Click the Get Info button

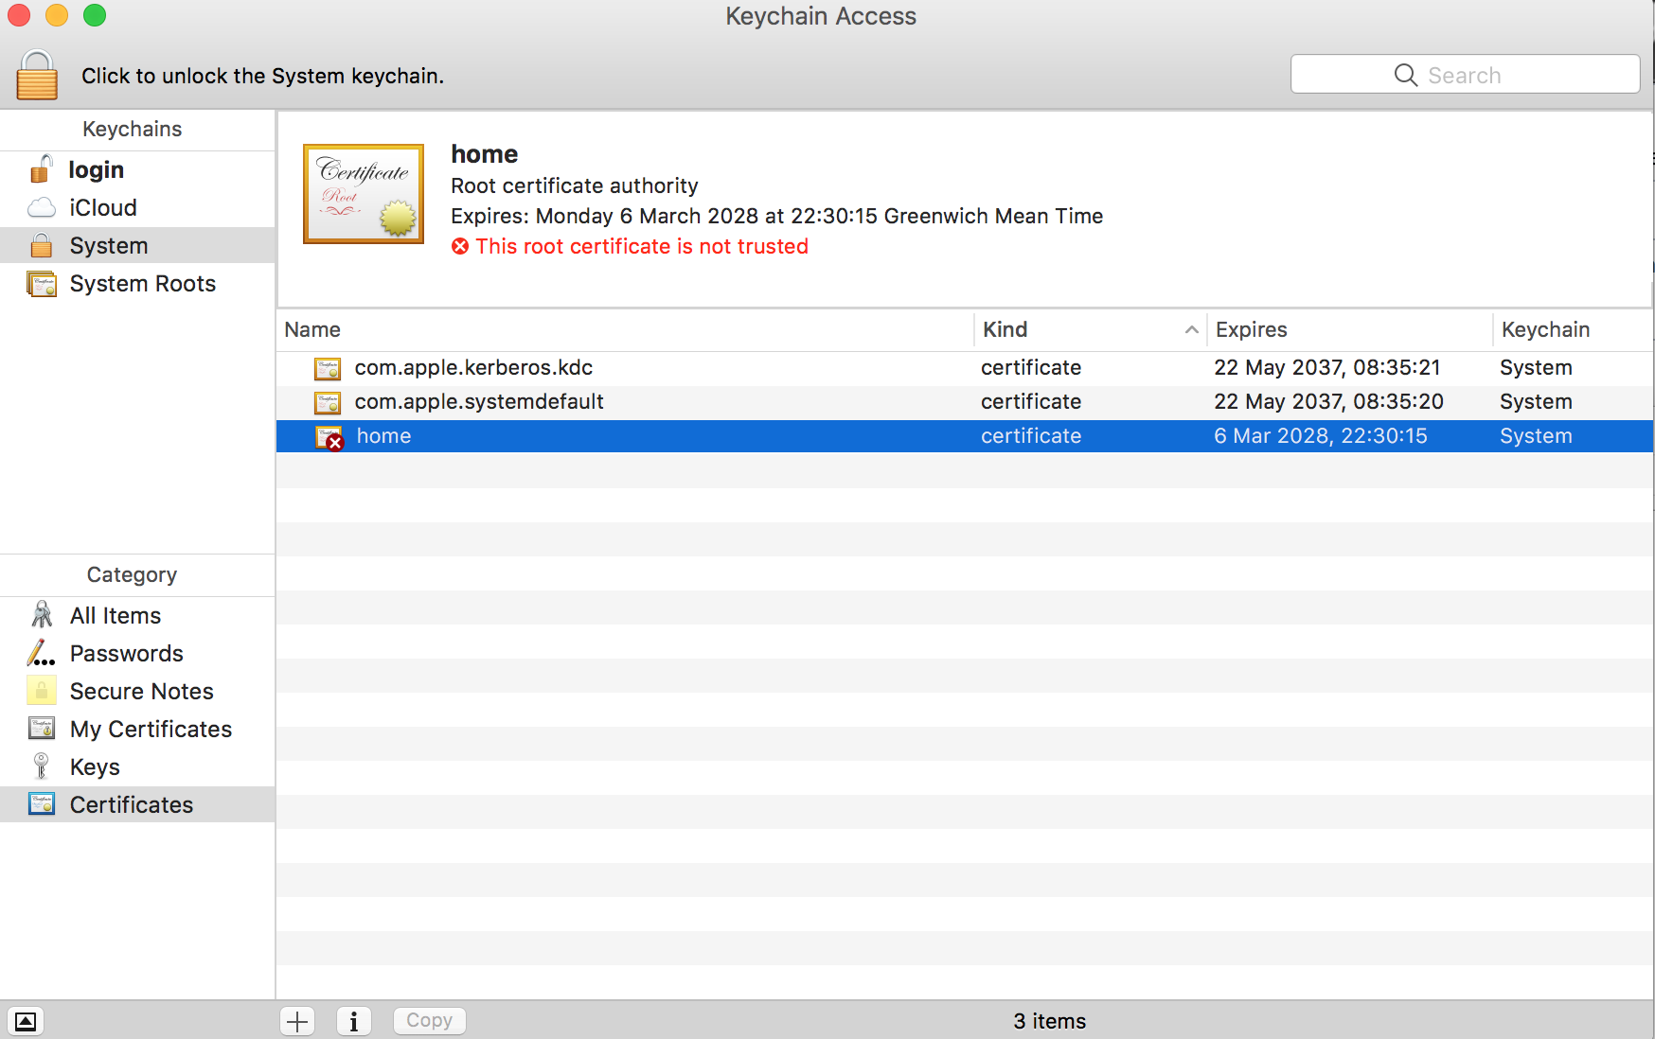click(x=354, y=1020)
